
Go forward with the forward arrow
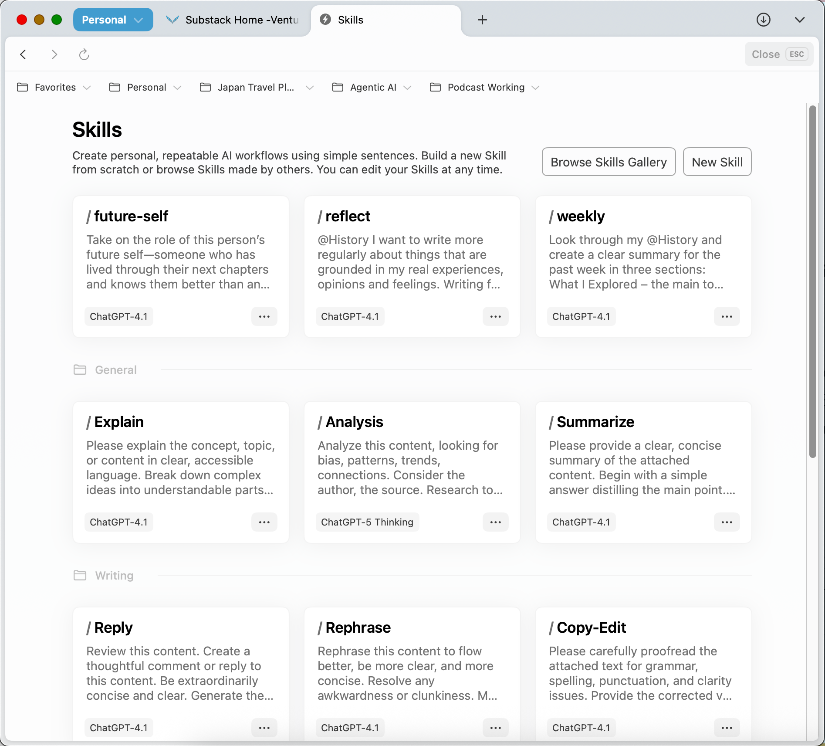[x=54, y=54]
